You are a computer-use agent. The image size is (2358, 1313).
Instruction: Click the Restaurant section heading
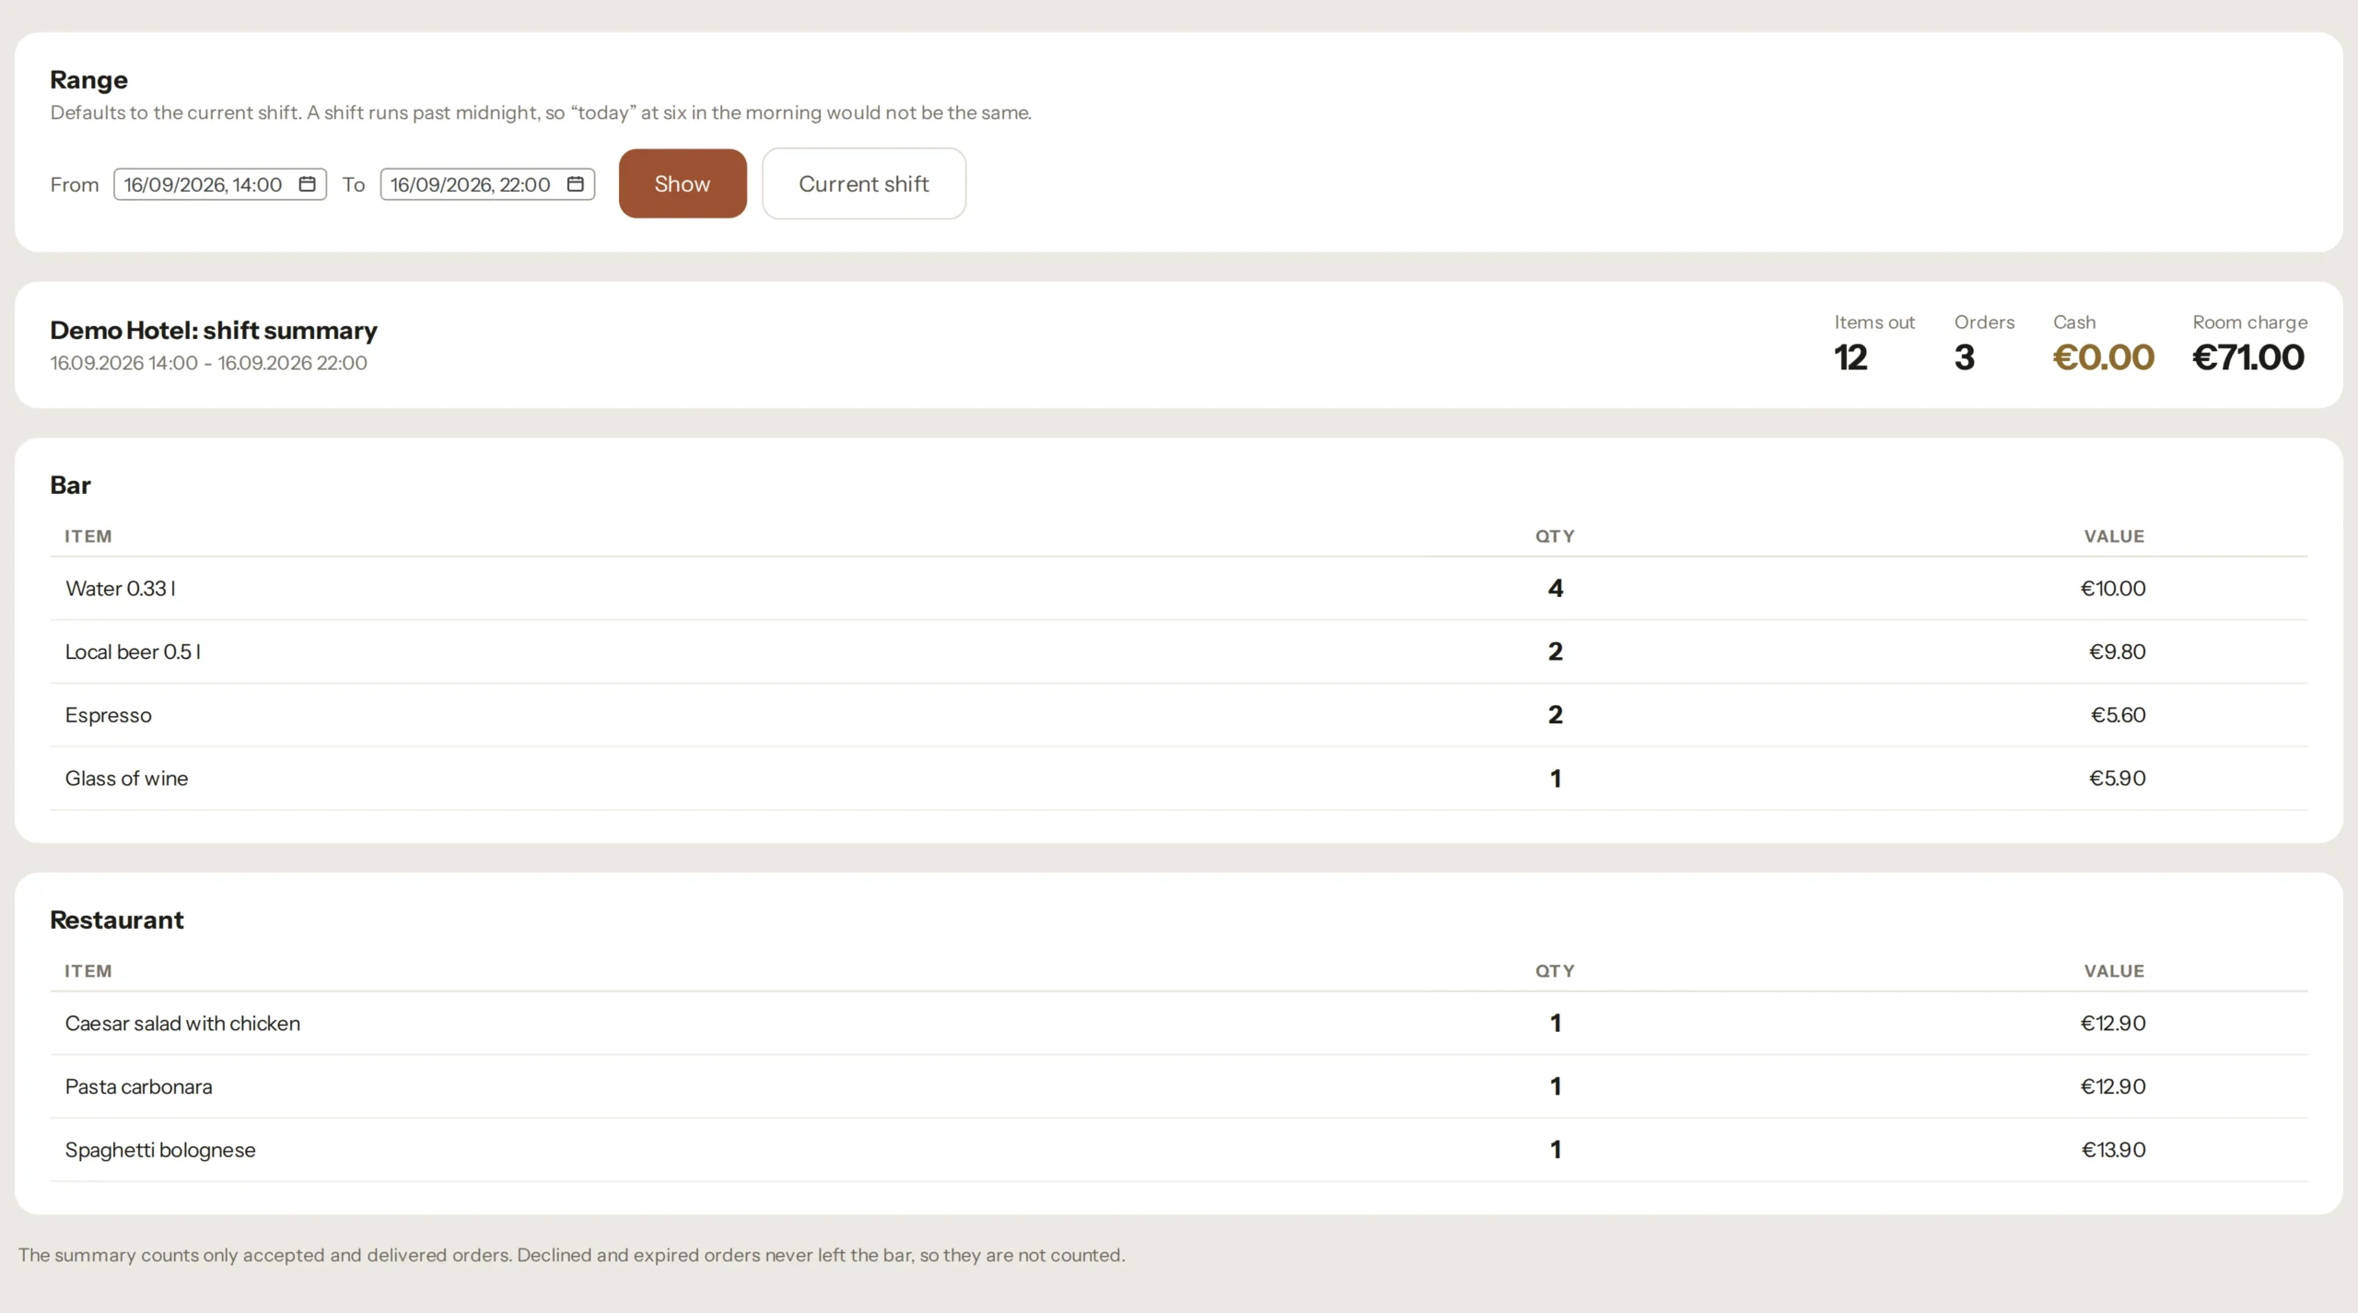pos(117,920)
